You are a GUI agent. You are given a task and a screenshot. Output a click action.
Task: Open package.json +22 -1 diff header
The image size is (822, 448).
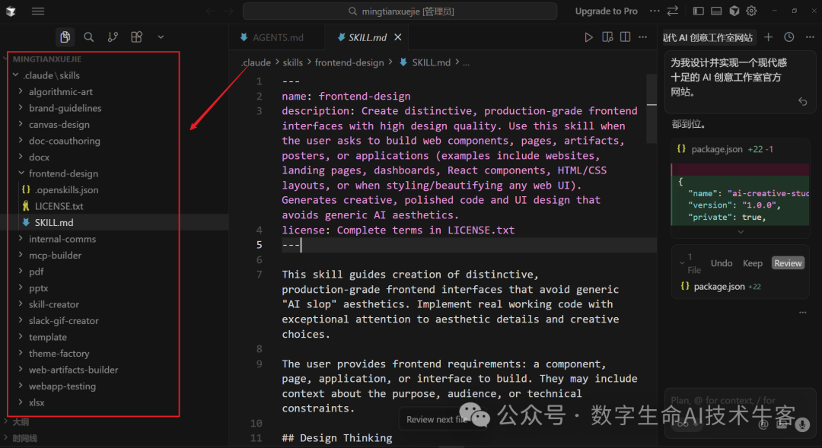tap(740, 149)
